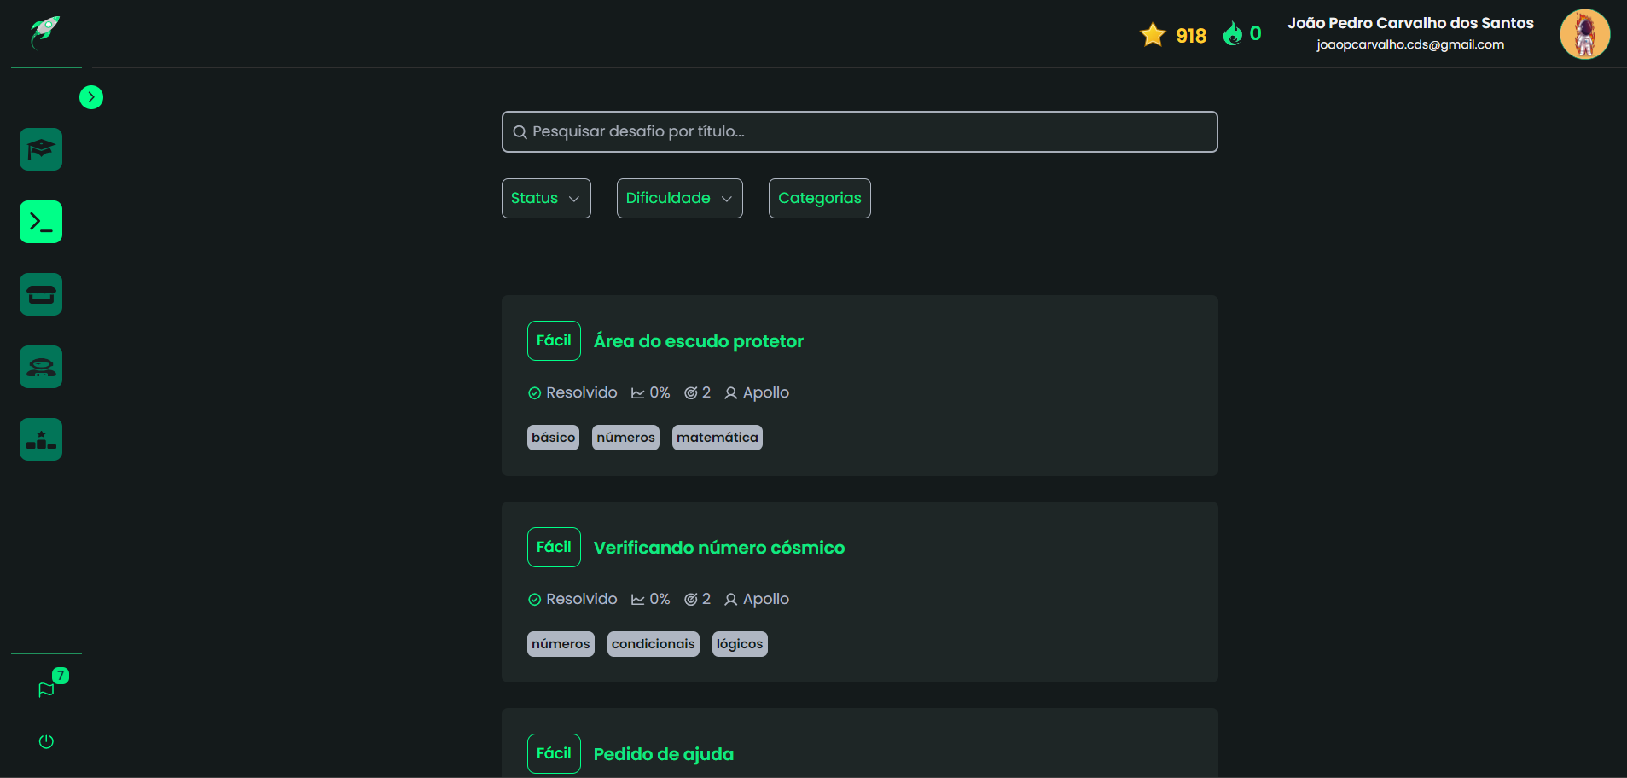Click Resolvido check icon on Área do escudo protetor
This screenshot has height=778, width=1627.
(534, 393)
